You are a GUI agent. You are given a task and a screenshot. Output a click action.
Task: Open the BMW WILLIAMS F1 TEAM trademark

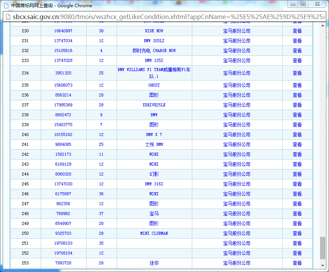[x=154, y=73]
